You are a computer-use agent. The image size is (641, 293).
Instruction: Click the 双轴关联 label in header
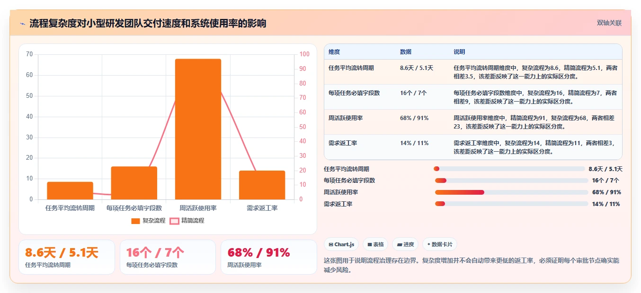tap(609, 23)
